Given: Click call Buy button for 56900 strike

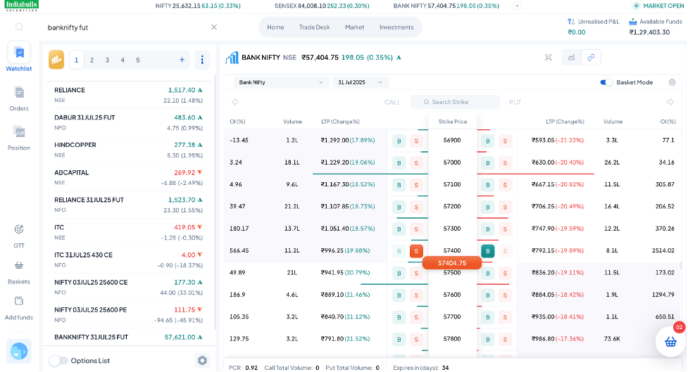Looking at the screenshot, I should coord(399,141).
